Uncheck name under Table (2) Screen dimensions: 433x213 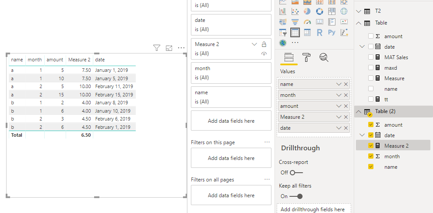(x=371, y=167)
